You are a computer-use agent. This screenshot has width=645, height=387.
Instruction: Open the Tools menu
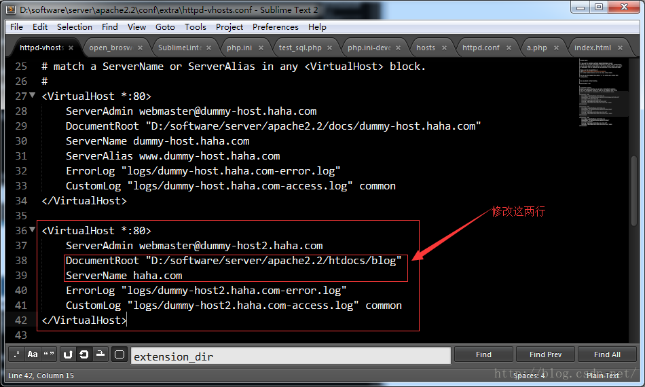pos(195,27)
